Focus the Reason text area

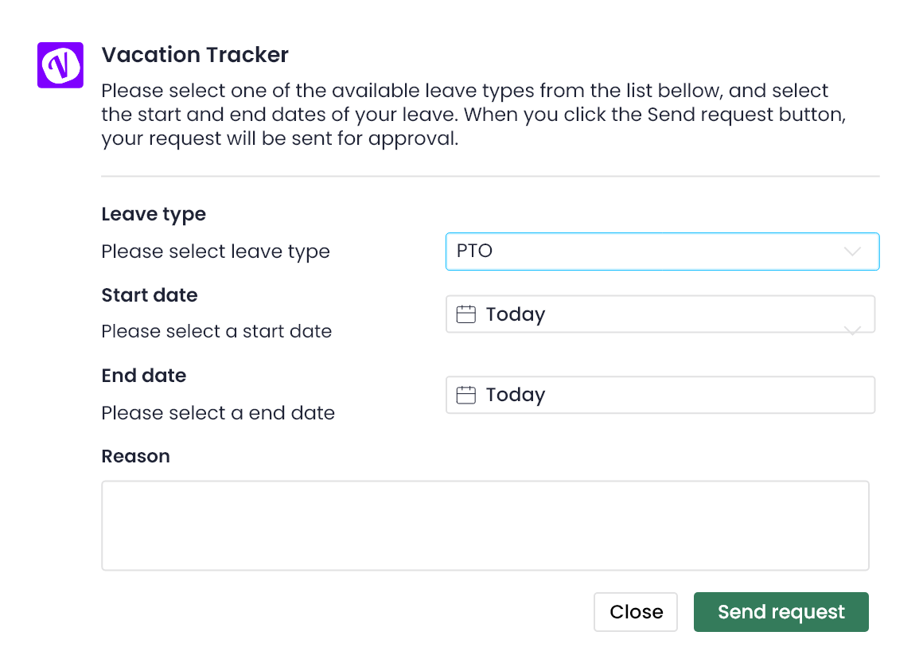coord(485,525)
